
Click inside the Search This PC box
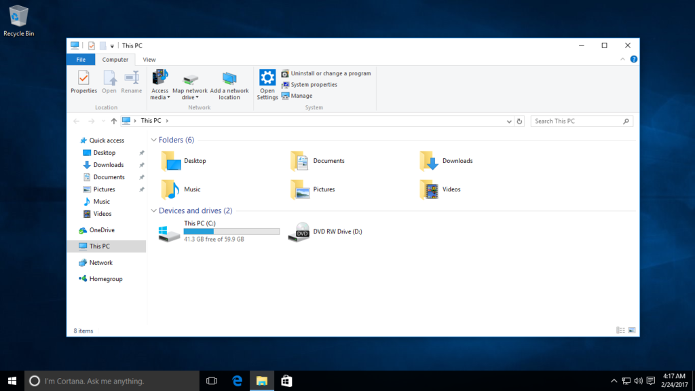point(577,120)
